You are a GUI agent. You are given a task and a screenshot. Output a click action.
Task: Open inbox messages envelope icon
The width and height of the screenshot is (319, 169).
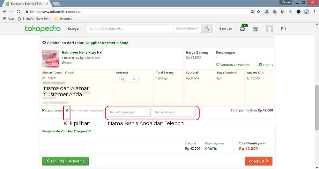tap(242, 29)
